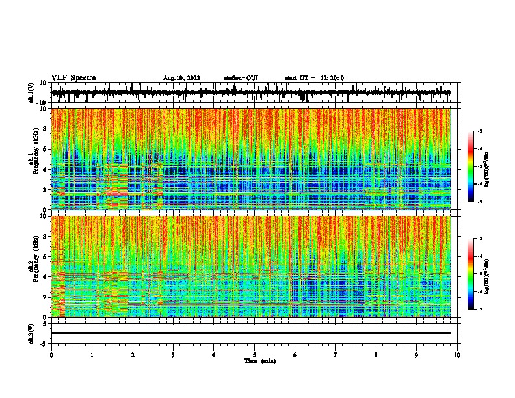Click time axis tick label "5"
Viewport: 515px width, 398px height.
click(x=254, y=355)
